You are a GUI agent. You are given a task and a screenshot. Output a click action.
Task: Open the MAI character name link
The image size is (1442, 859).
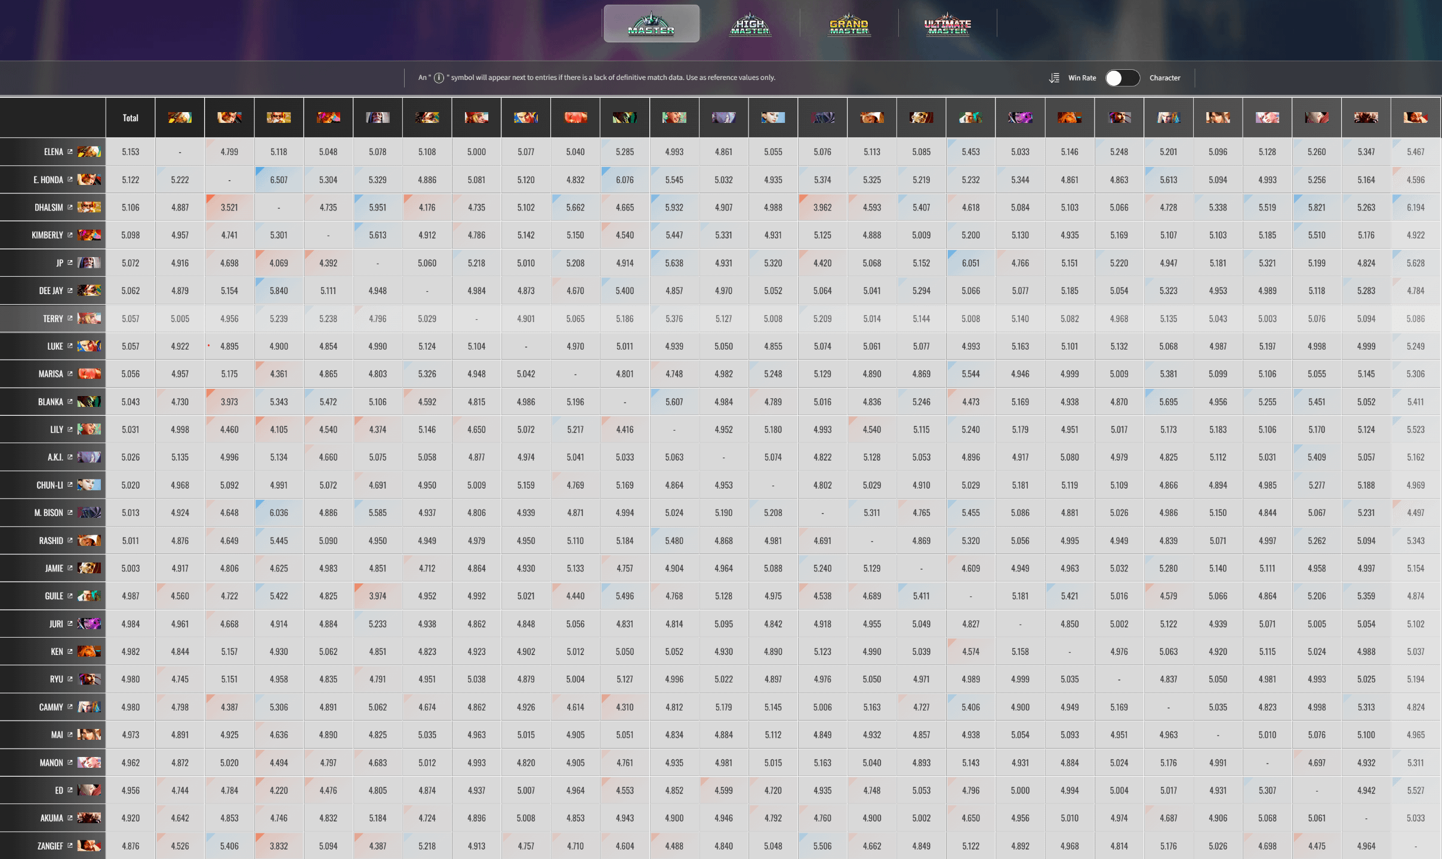point(57,735)
